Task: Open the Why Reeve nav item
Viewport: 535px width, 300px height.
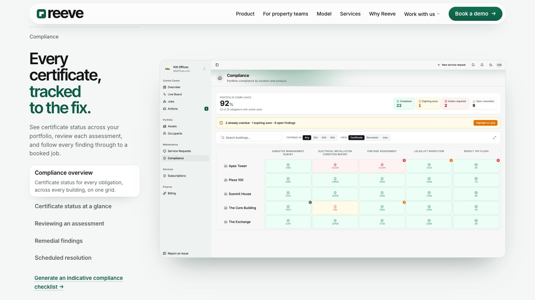Action: pyautogui.click(x=382, y=14)
